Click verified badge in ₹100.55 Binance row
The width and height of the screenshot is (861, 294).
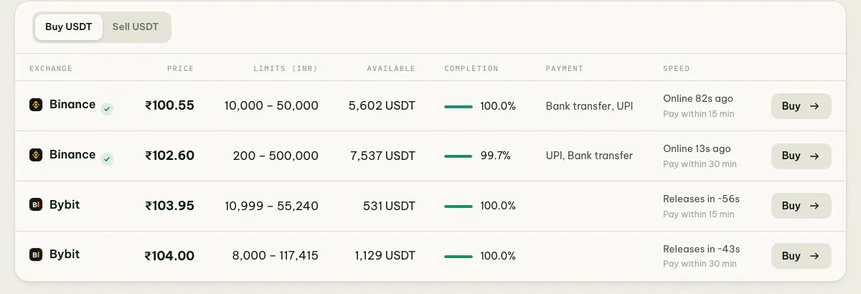pos(107,109)
